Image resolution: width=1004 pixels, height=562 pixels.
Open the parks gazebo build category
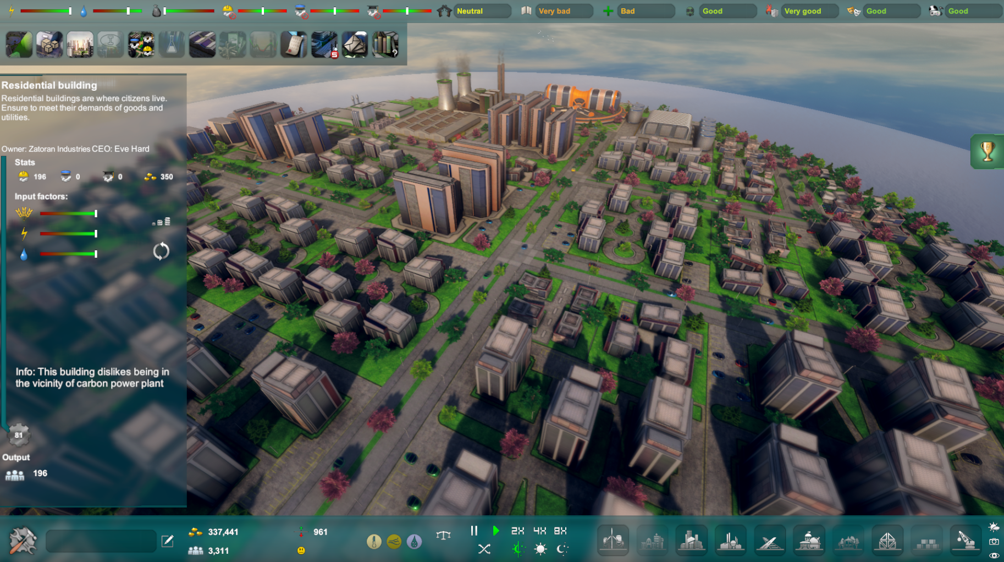point(848,541)
